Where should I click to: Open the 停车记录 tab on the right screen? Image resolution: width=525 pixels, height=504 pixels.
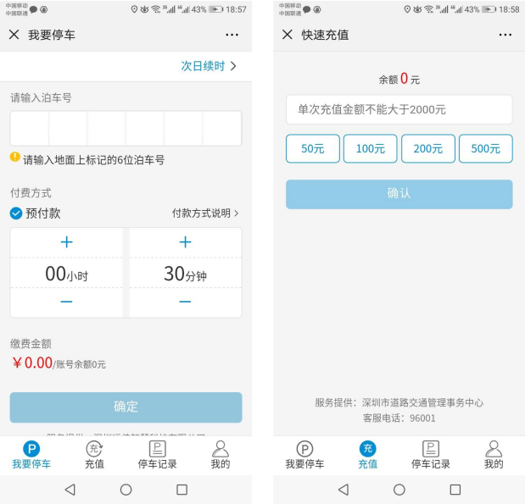coord(431,455)
